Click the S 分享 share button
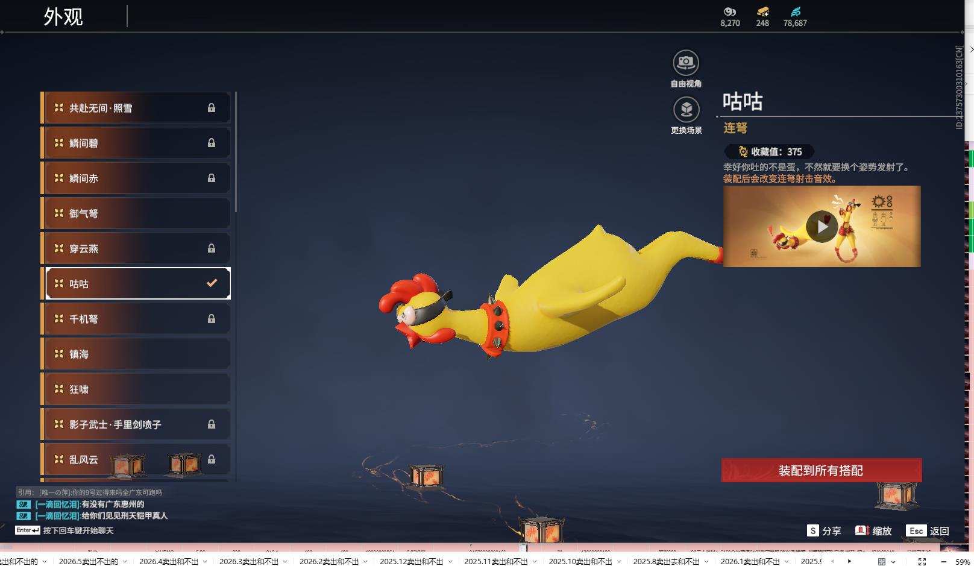The width and height of the screenshot is (974, 566). [x=824, y=530]
